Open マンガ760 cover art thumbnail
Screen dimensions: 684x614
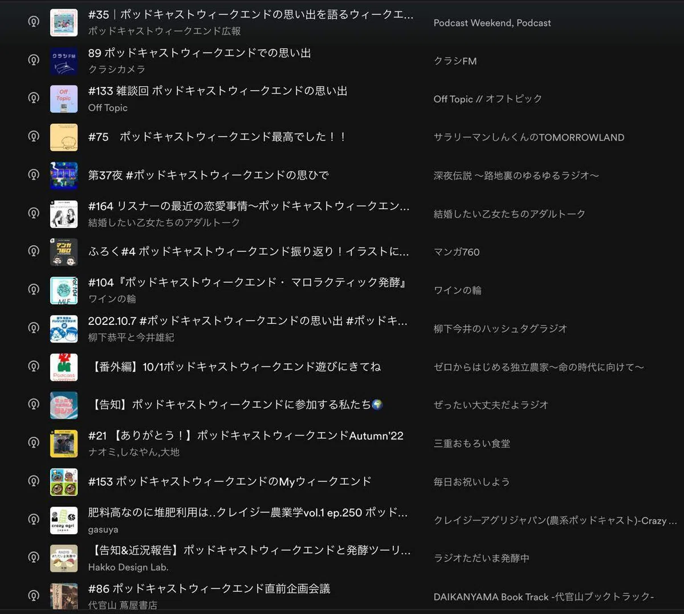64,251
